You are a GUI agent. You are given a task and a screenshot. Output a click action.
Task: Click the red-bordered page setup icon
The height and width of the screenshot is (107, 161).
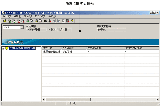tap(40, 21)
